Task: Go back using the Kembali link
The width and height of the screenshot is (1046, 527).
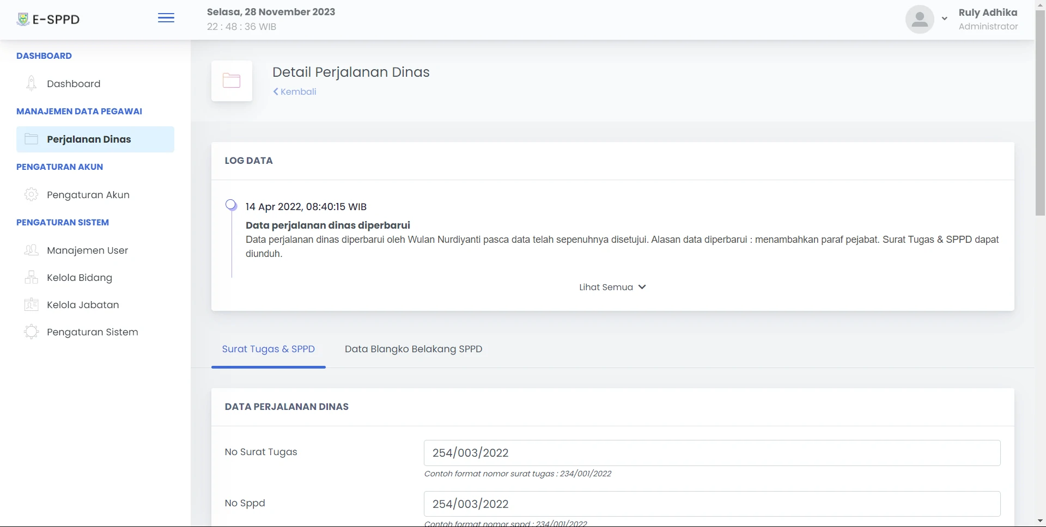Action: (295, 92)
